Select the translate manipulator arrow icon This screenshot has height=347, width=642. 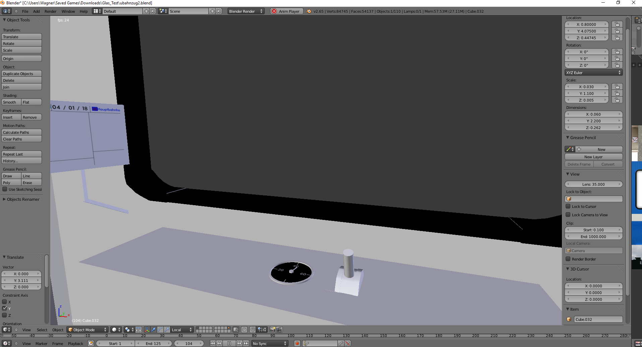pos(153,330)
